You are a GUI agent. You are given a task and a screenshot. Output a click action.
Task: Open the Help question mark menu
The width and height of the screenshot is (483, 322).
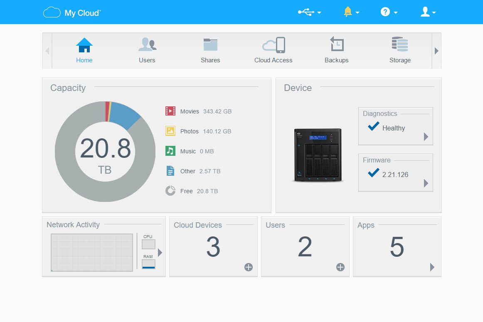(x=385, y=12)
